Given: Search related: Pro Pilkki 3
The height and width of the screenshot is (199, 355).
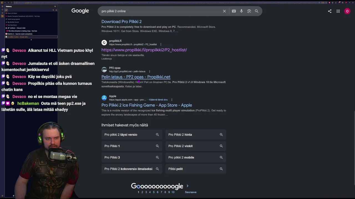Looking at the screenshot, I should tap(132, 157).
